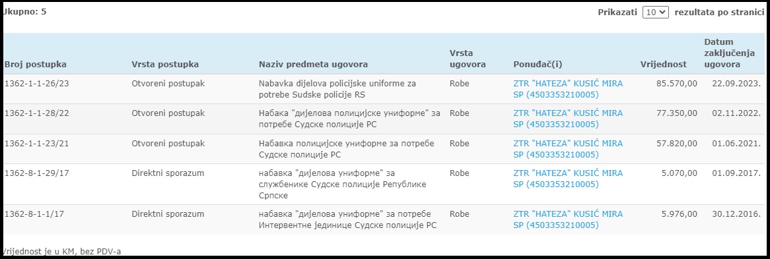Image resolution: width=770 pixels, height=259 pixels.
Task: Sort by Naziv predmeta ugovora header
Action: (313, 65)
